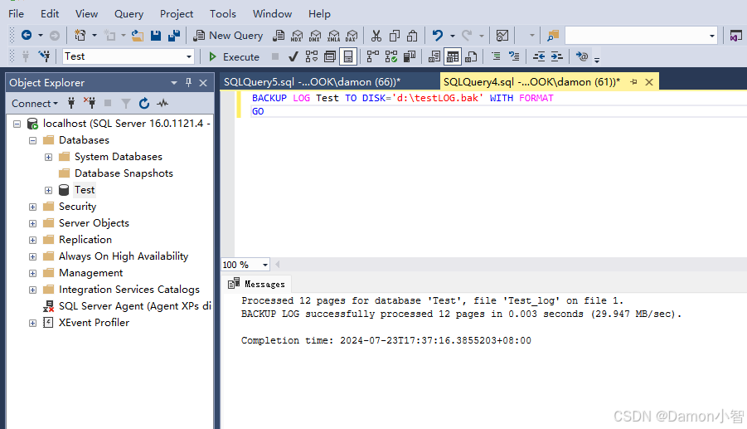This screenshot has width=747, height=429.
Task: Toggle IntelliSense Enabled button
Action: (348, 56)
